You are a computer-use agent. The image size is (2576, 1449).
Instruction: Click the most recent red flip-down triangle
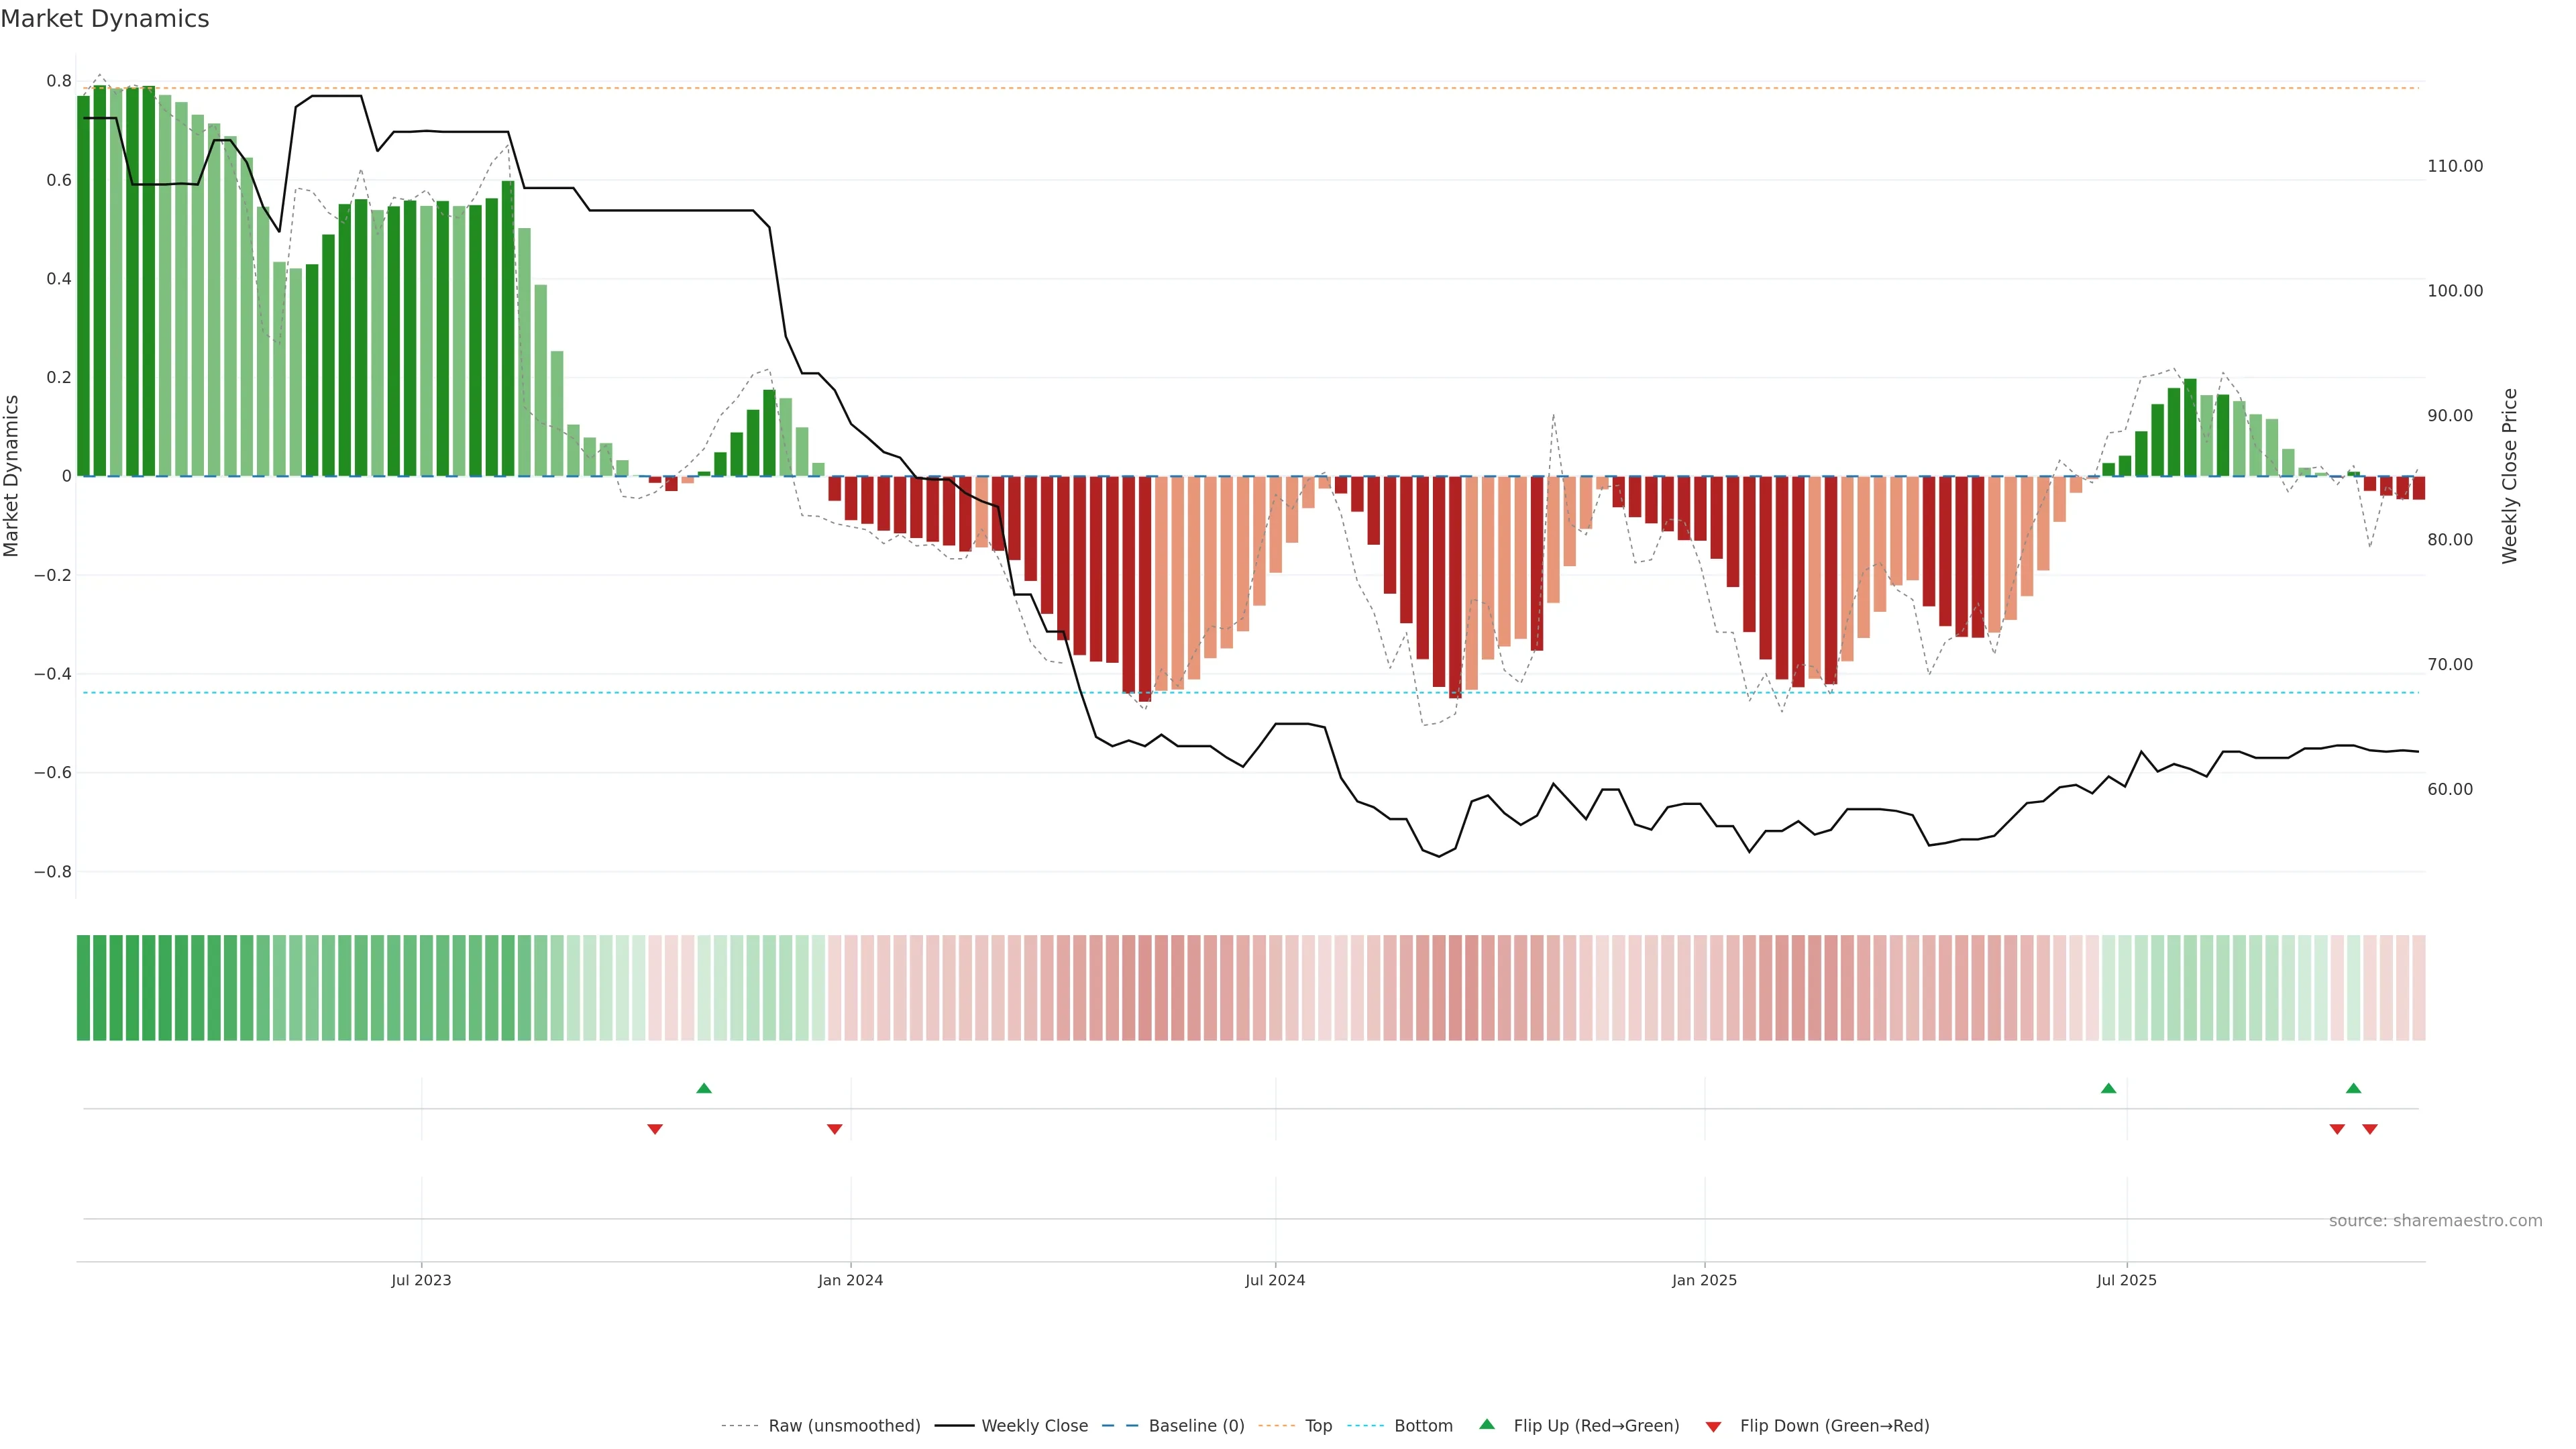(2369, 1129)
